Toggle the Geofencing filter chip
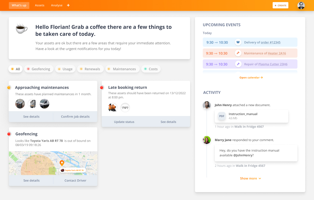314x200 pixels. click(x=39, y=69)
